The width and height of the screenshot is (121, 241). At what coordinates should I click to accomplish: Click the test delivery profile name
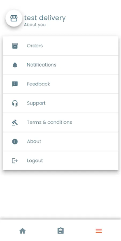[x=45, y=18]
